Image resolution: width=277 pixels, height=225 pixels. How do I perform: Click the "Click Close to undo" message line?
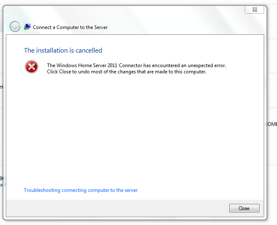[x=127, y=72]
